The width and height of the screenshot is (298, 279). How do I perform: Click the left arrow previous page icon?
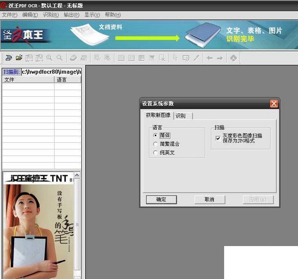210,58
